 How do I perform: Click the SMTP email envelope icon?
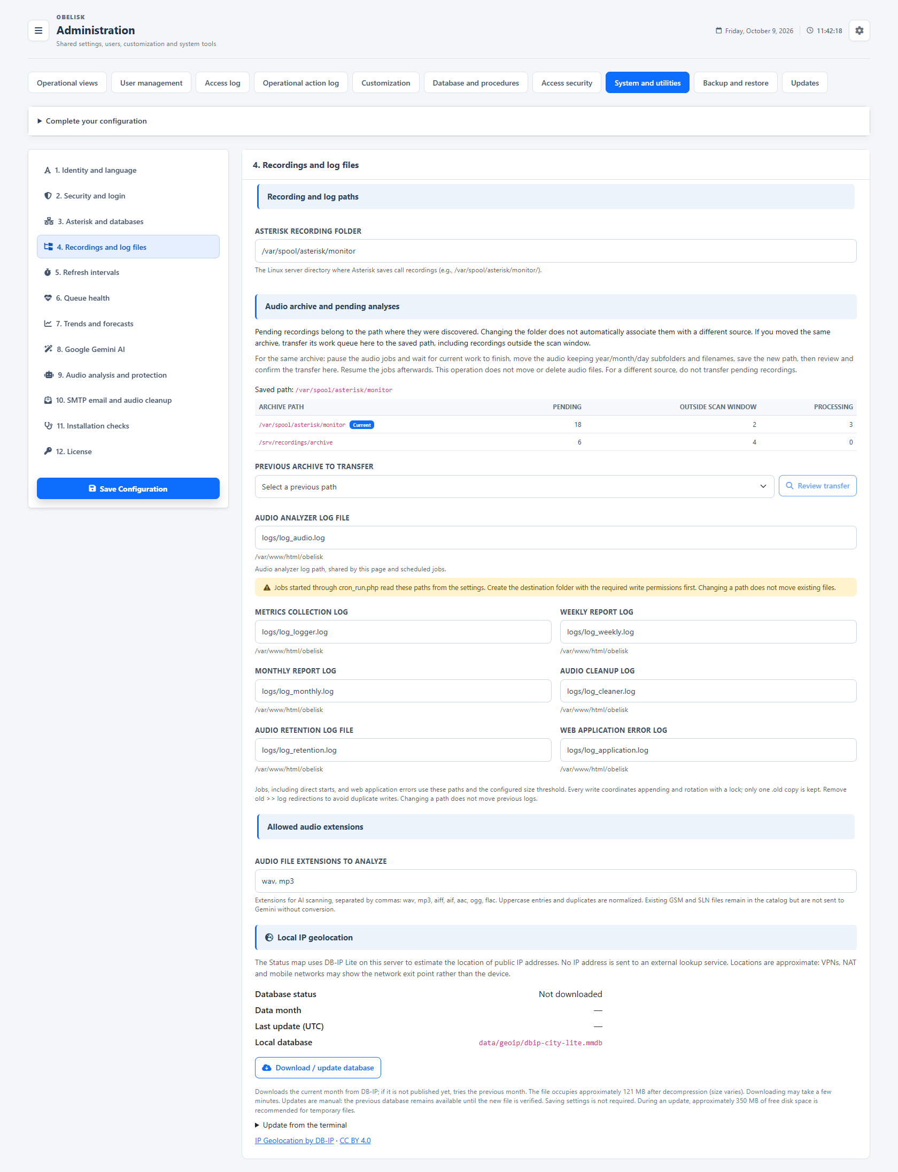tap(48, 400)
